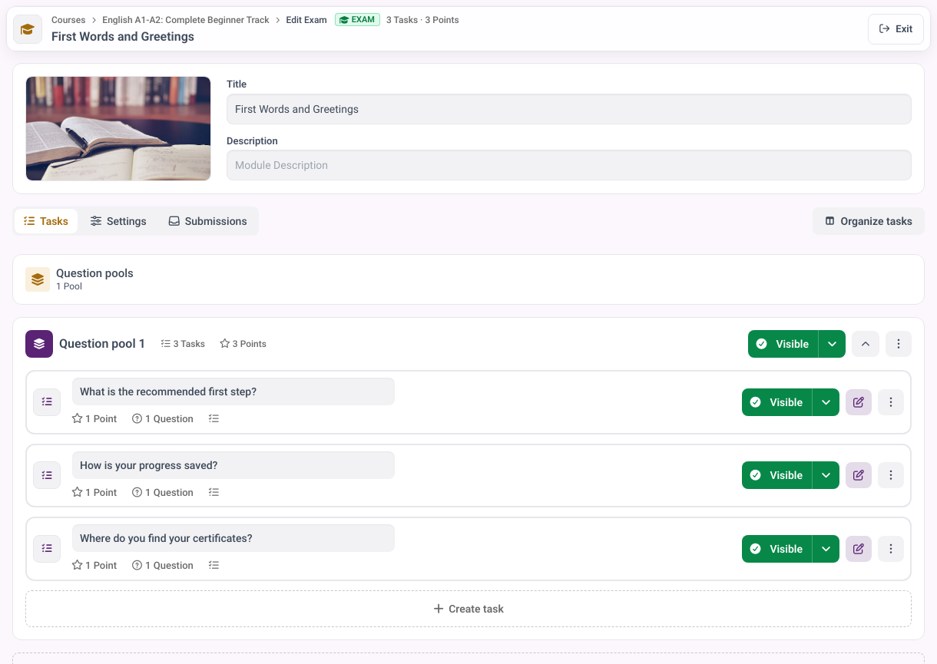Click the green EXAM badge in header
Image resolution: width=937 pixels, height=664 pixels.
click(x=357, y=20)
